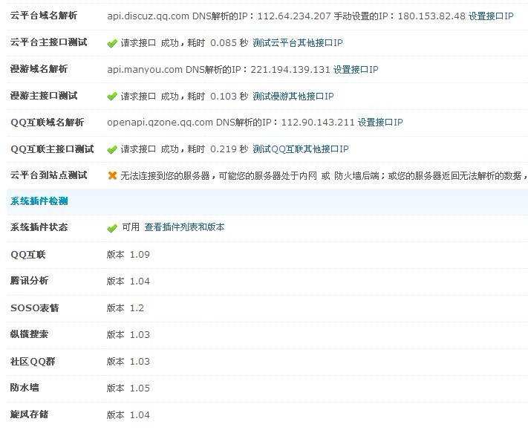The height and width of the screenshot is (436, 528).
Task: Click orange X icon in 云平台到站点测试 row
Action: [112, 175]
